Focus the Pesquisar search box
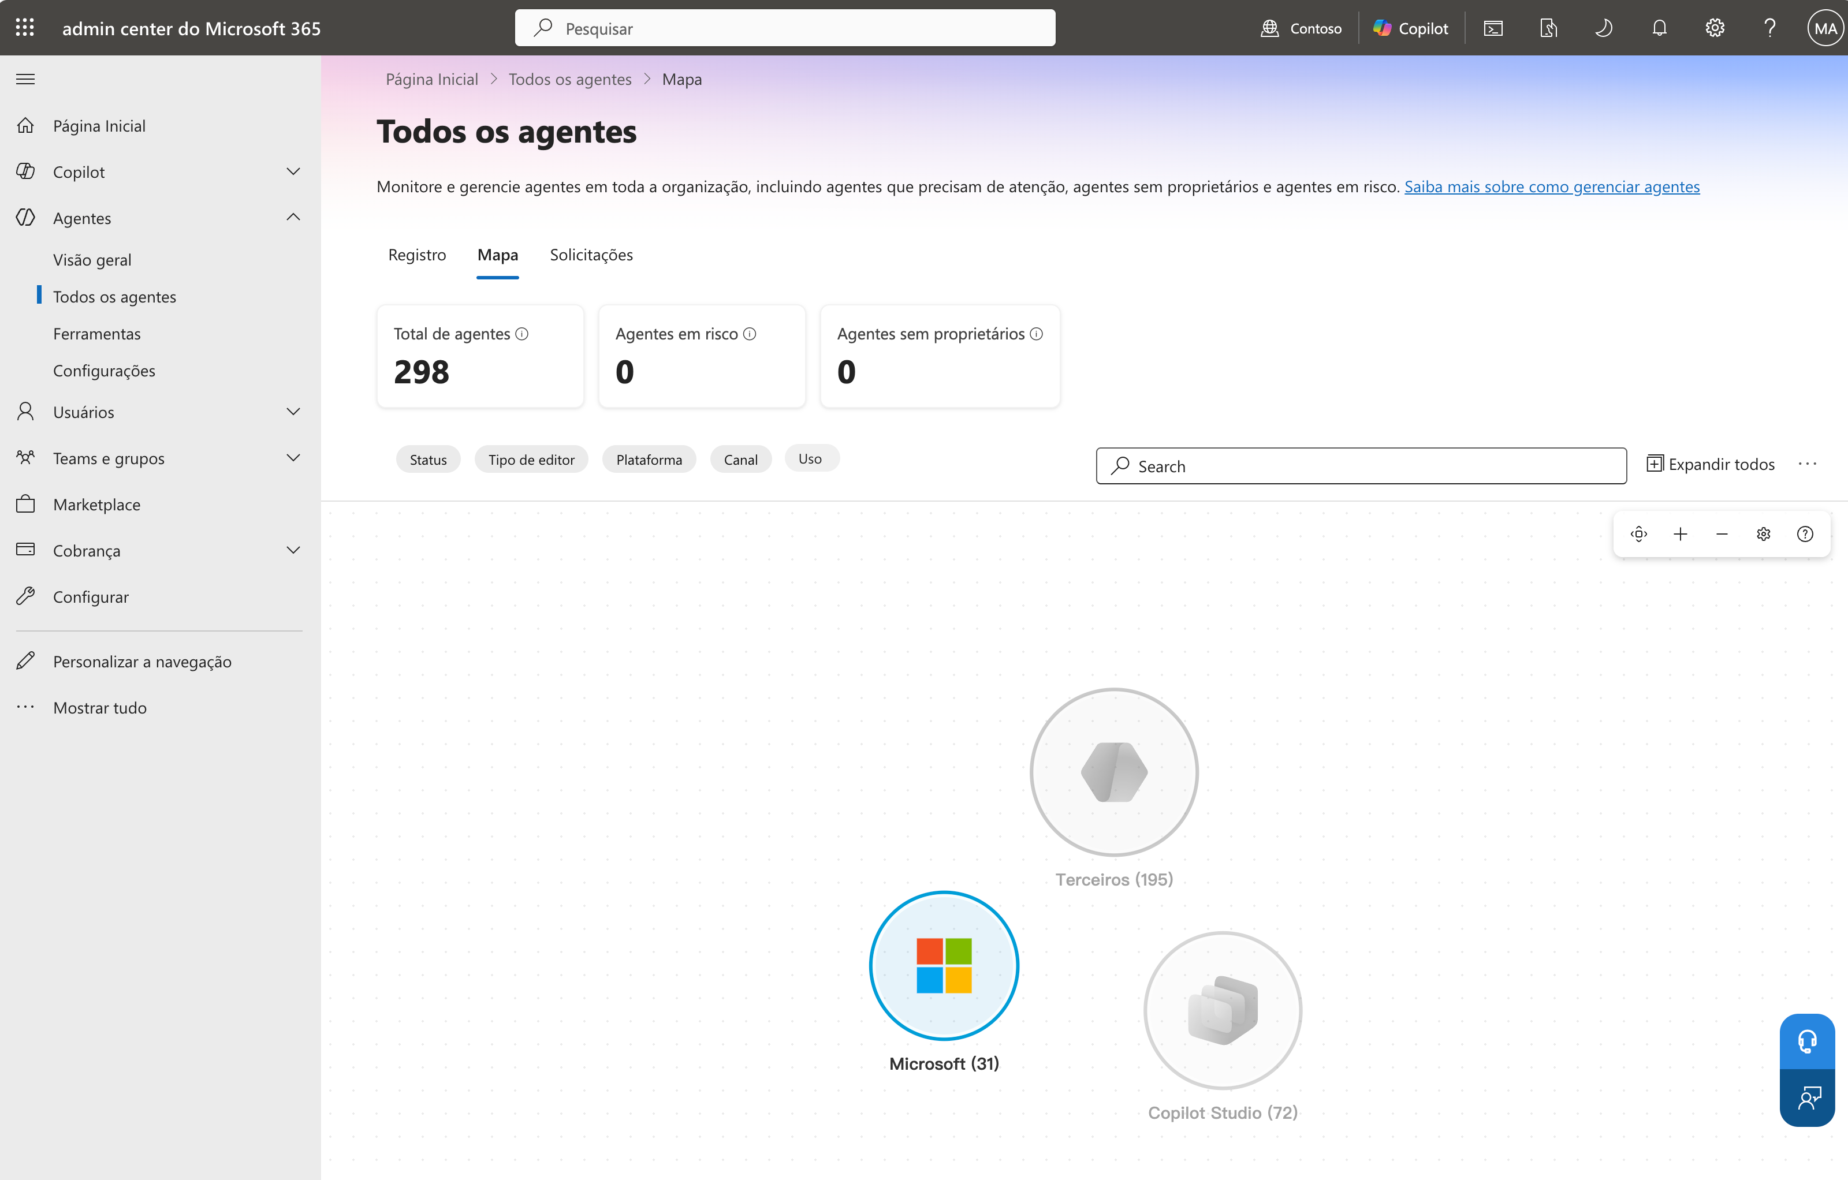Viewport: 1848px width, 1180px height. [x=784, y=28]
